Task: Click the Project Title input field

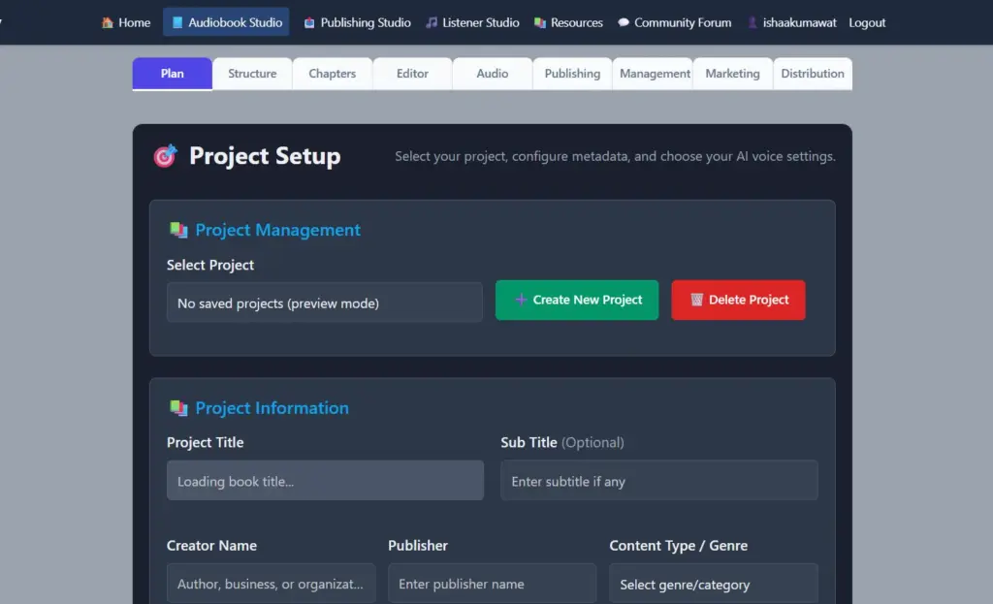Action: tap(325, 480)
